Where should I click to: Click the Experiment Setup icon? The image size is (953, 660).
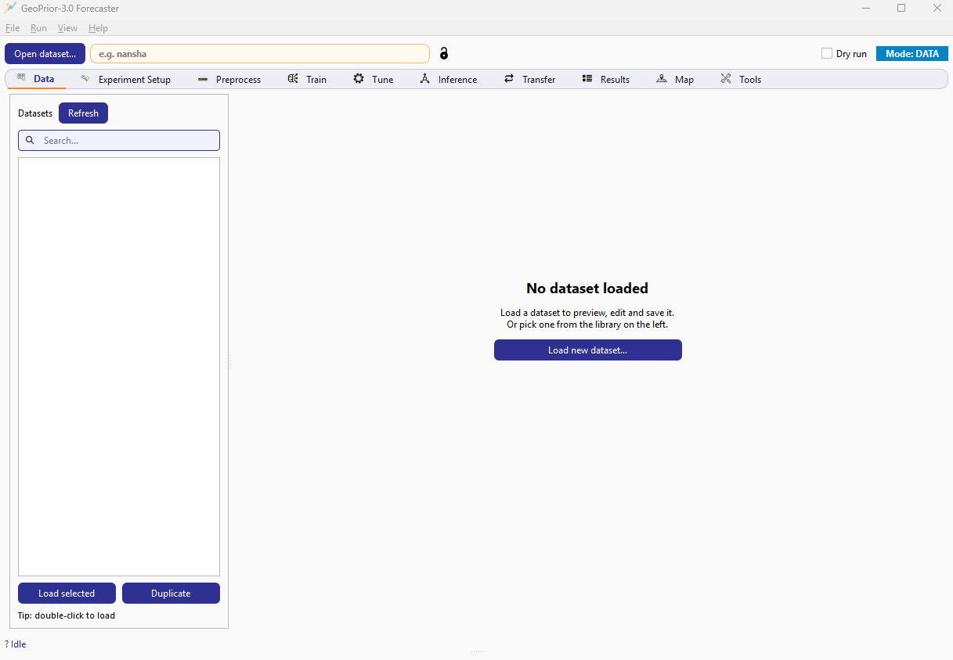point(85,79)
